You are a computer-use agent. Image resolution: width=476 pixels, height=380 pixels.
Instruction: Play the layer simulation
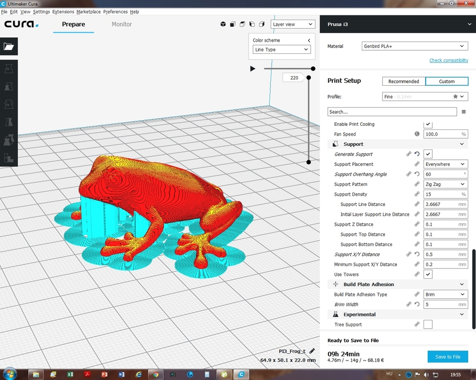252,68
